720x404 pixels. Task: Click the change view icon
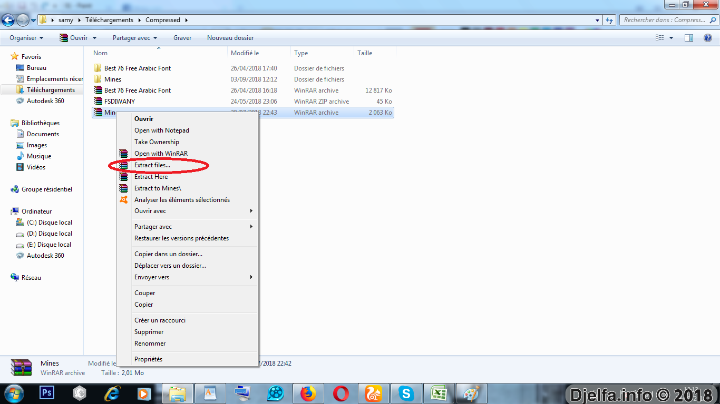point(660,38)
